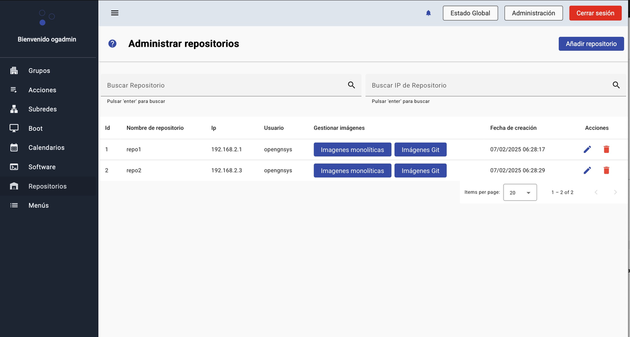Go to previous page of repositories
The width and height of the screenshot is (630, 337).
[596, 192]
